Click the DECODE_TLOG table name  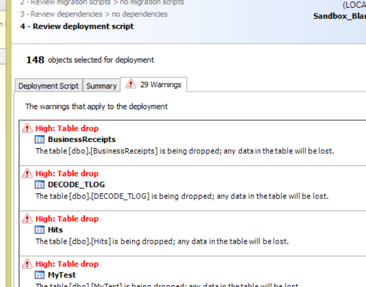76,185
